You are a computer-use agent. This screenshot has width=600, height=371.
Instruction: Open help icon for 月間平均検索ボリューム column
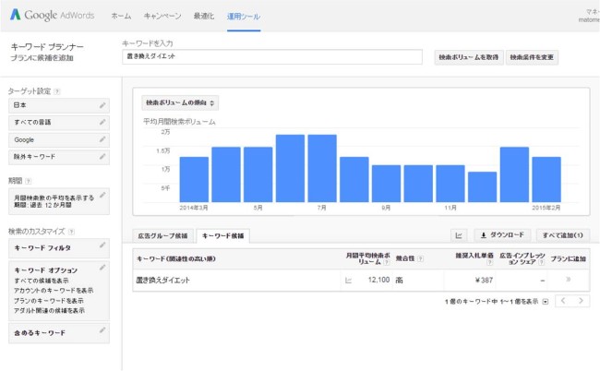tap(387, 262)
